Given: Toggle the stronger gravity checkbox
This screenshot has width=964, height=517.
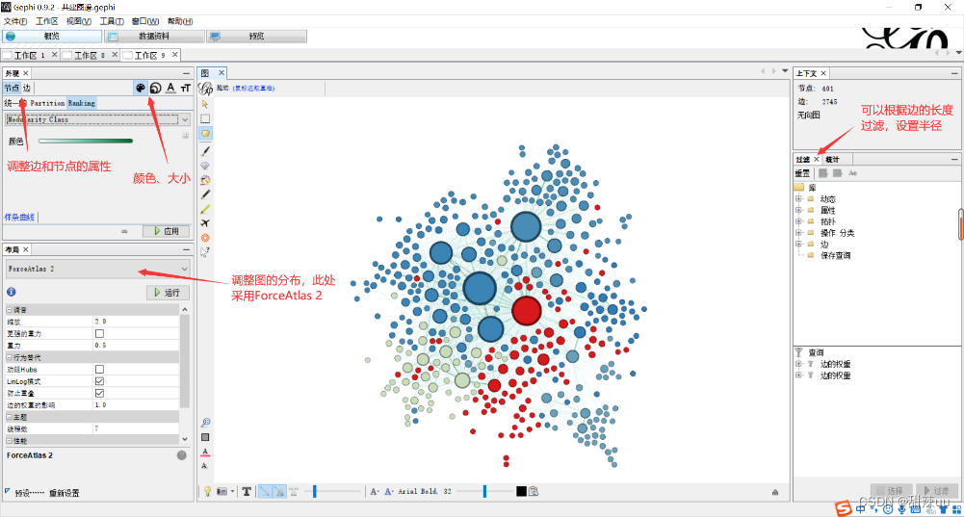Looking at the screenshot, I should click(x=99, y=333).
